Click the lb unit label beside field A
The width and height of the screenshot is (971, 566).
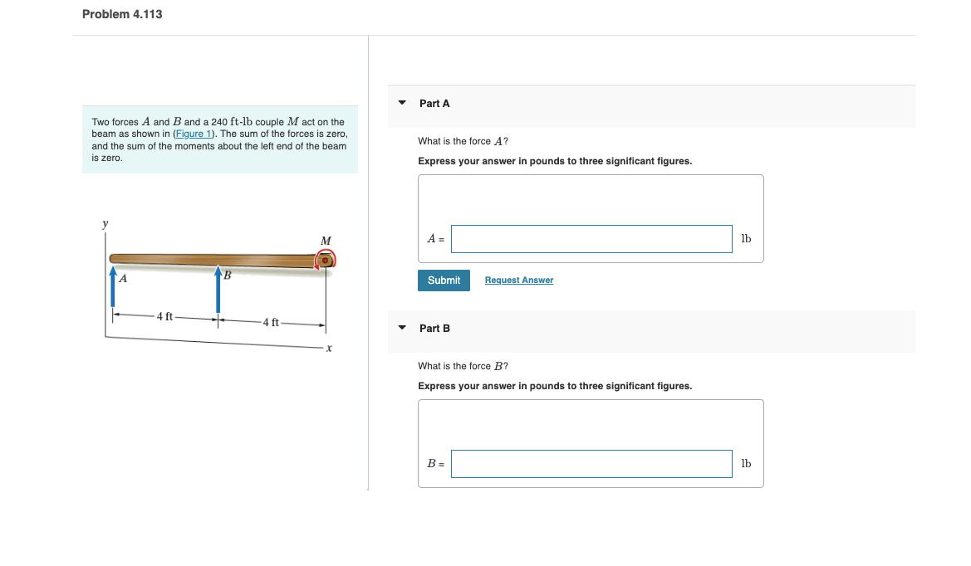tap(745, 238)
